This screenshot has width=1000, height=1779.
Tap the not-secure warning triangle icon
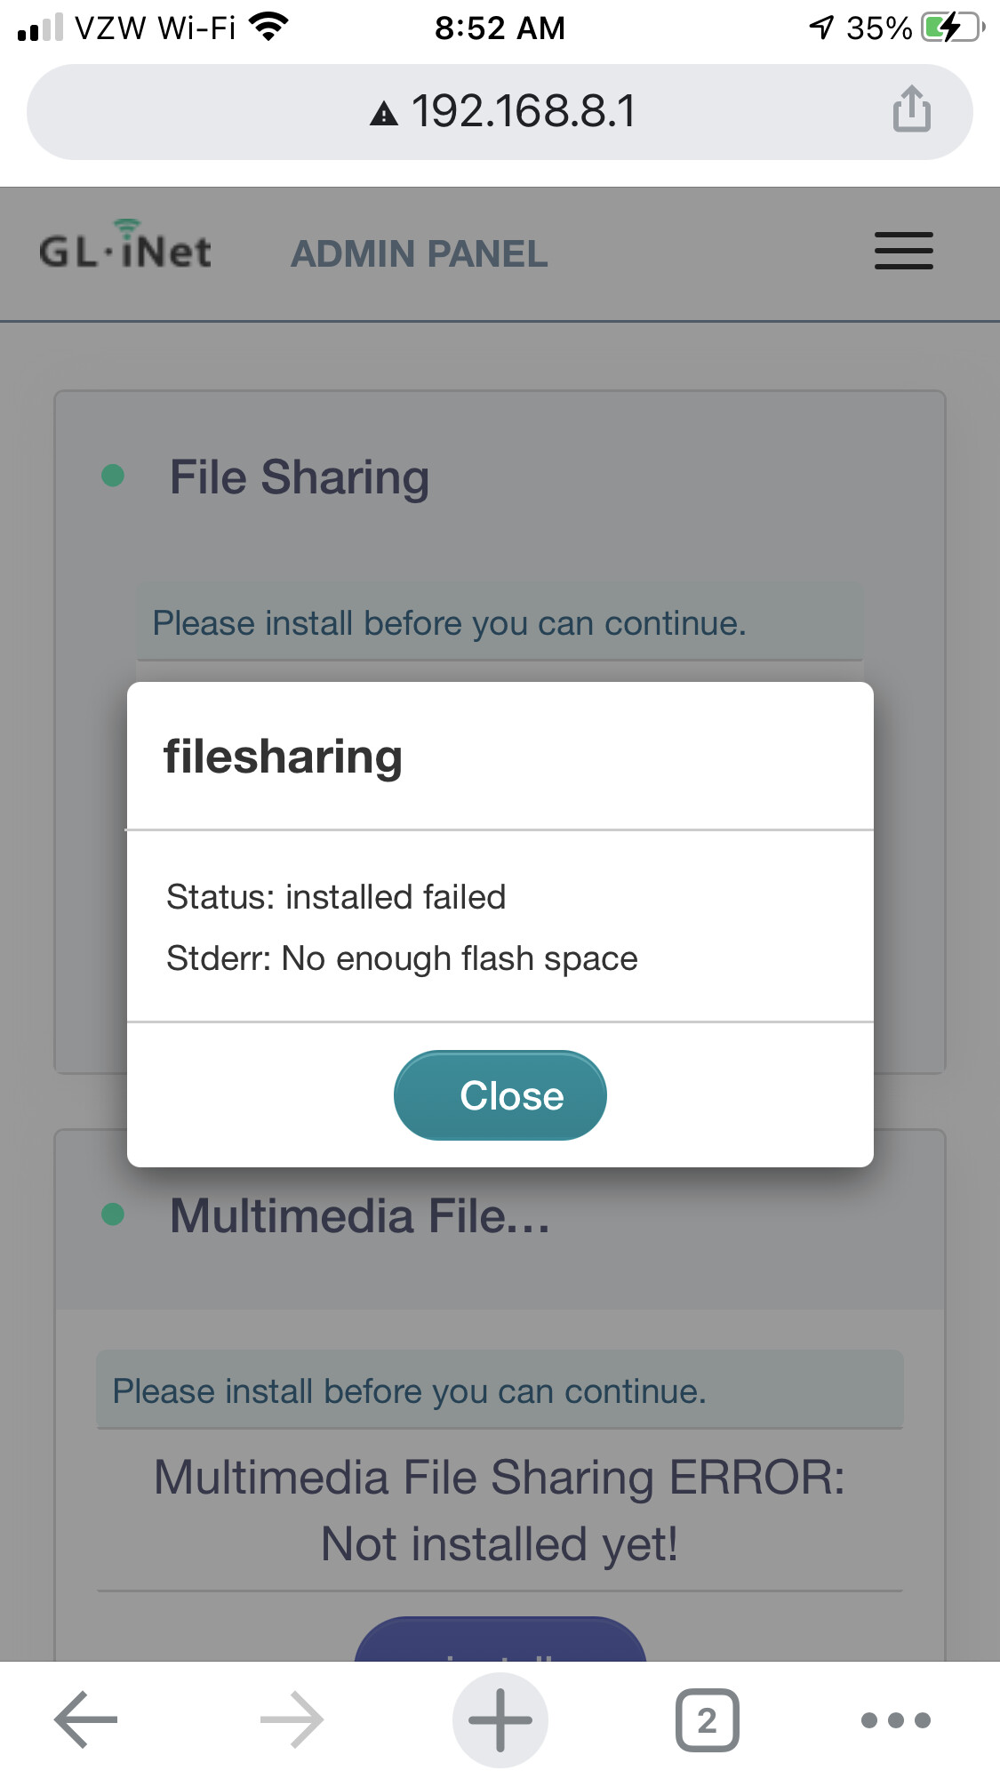point(384,114)
